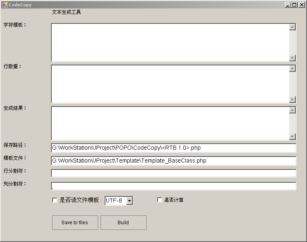Image resolution: width=307 pixels, height=242 pixels.
Task: Click the 列分割符 input field
Action: [x=173, y=186]
